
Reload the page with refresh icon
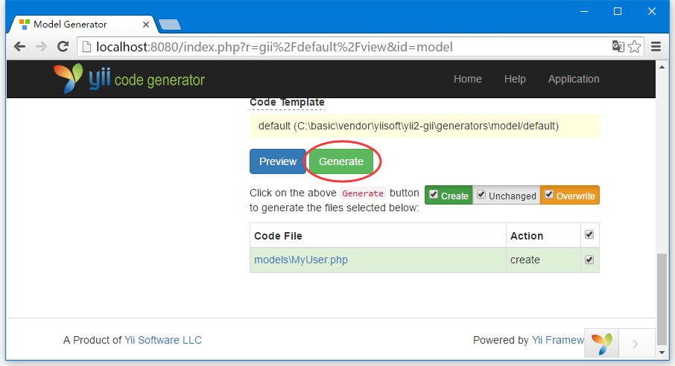pyautogui.click(x=63, y=46)
